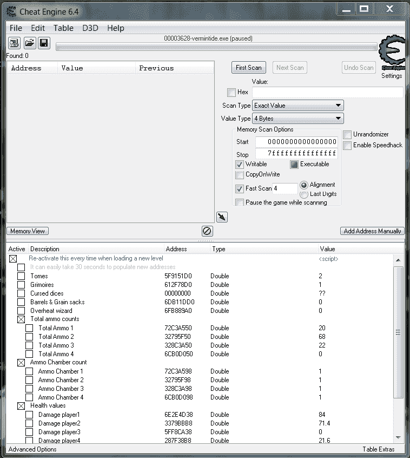Select the Alignment radio button
Screen dimensions: 410x458
point(304,185)
